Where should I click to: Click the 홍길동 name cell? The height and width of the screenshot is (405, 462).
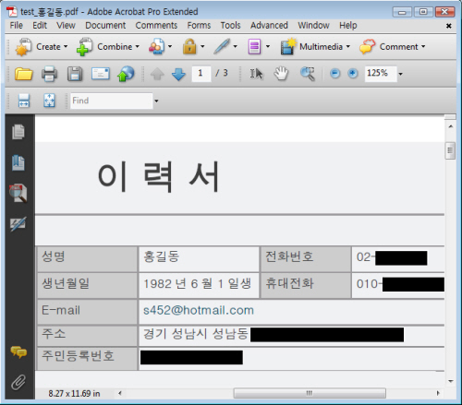[x=199, y=259]
